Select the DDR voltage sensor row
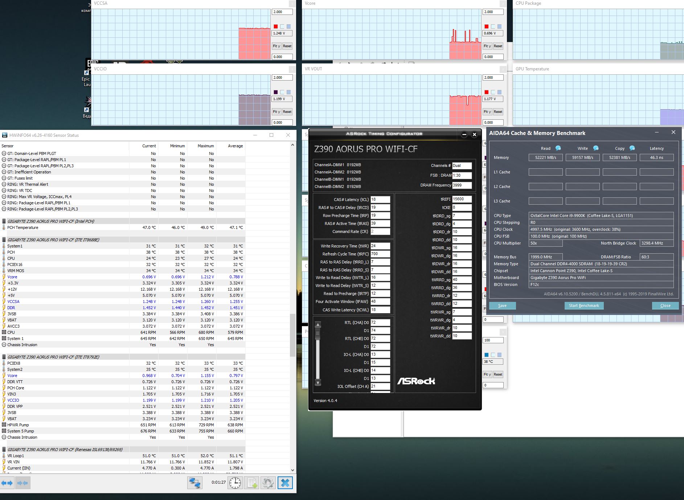The height and width of the screenshot is (500, 684). coord(123,308)
